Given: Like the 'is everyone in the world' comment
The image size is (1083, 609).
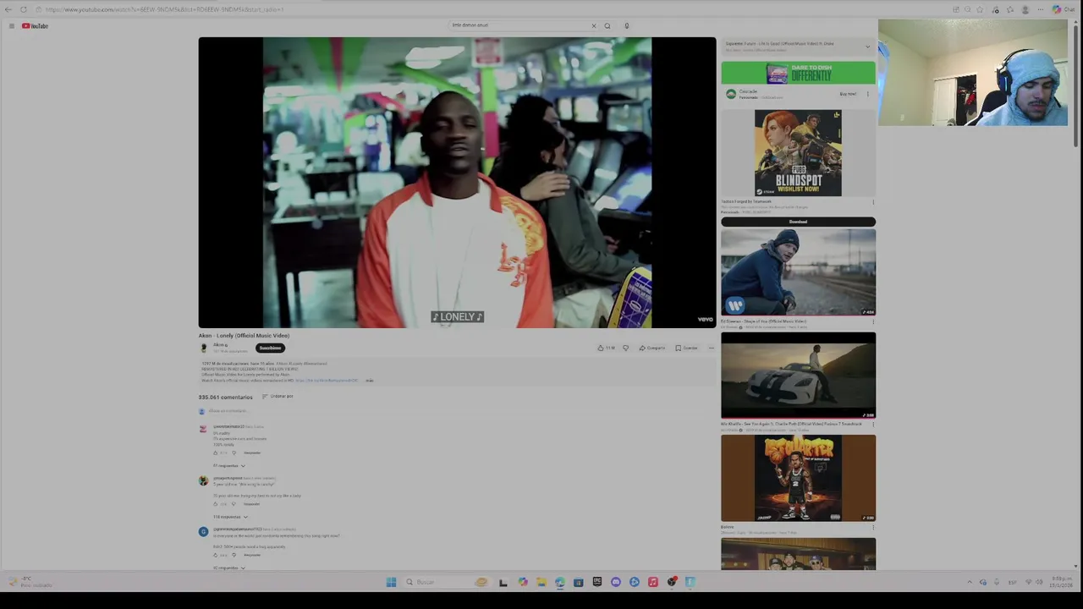Looking at the screenshot, I should pos(216,555).
